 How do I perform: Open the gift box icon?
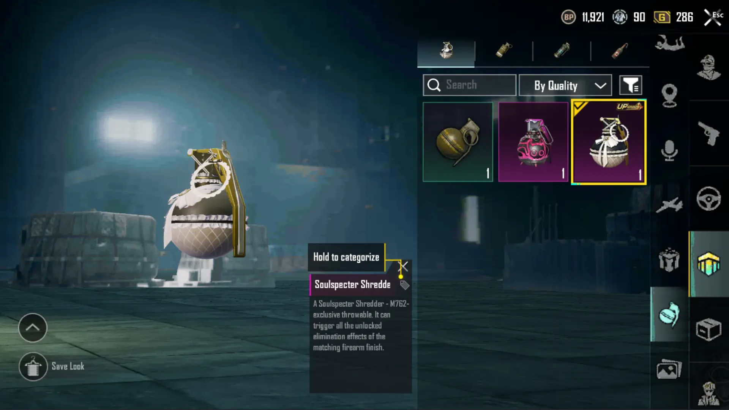669,260
